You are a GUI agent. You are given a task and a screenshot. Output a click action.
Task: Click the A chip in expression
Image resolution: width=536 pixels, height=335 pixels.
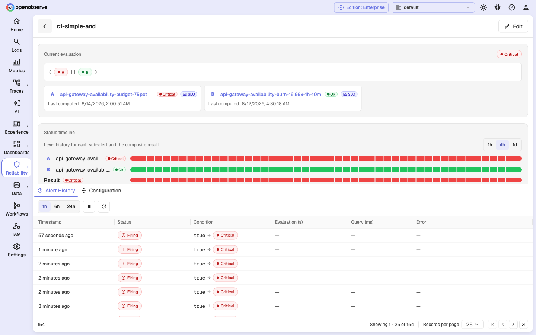tap(61, 72)
